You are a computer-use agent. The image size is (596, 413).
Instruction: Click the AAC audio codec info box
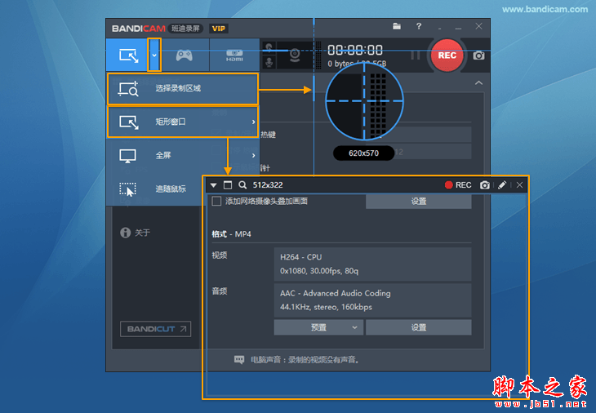click(372, 300)
